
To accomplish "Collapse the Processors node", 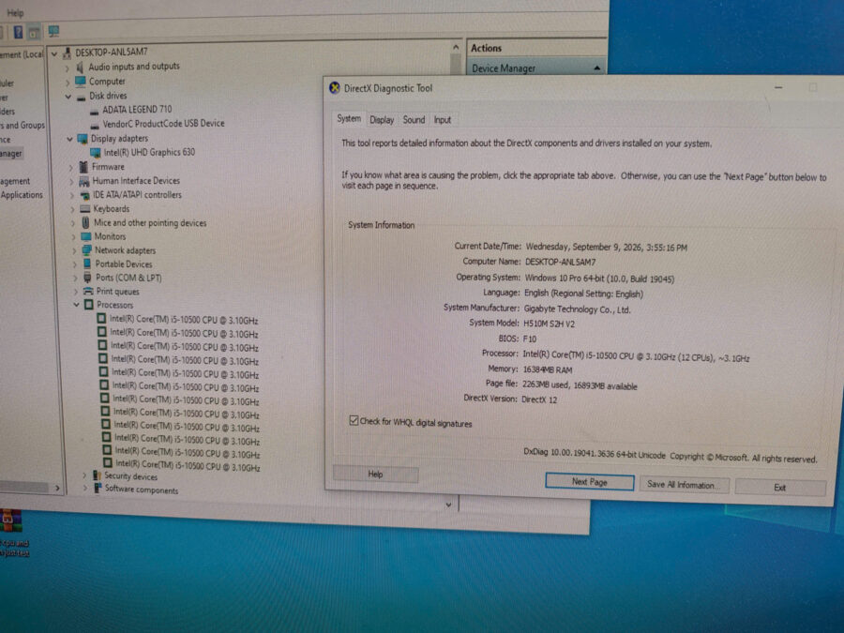I will [x=77, y=305].
